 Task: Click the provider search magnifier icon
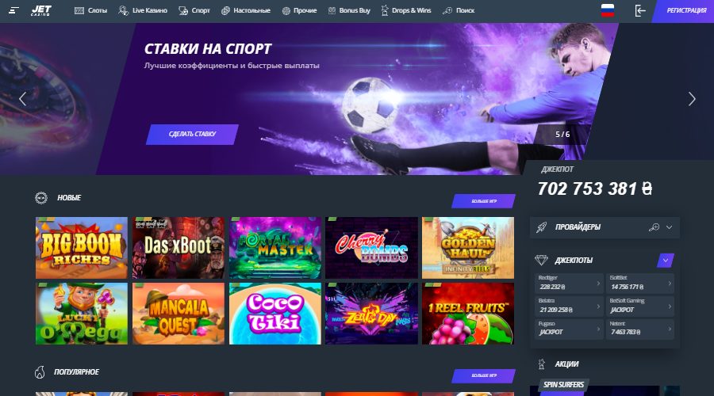654,227
